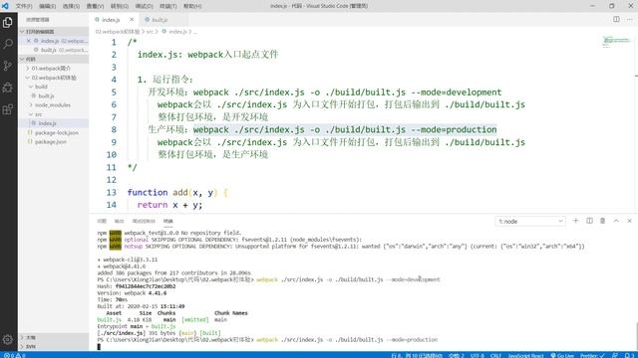Open the Manage settings gear icon
Screen dimensions: 638x358
8,339
